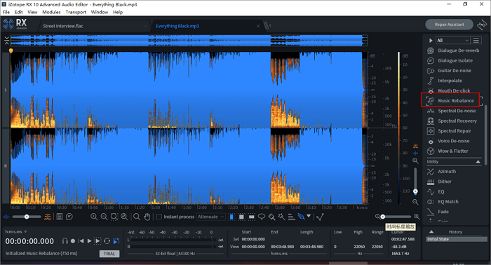Viewport: 491px width, 265px height.
Task: Open the All module filter dropdown
Action: pyautogui.click(x=453, y=41)
